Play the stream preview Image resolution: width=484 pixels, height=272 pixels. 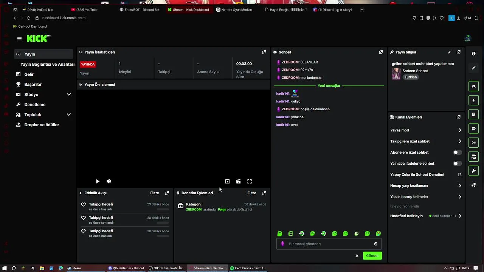click(x=98, y=181)
